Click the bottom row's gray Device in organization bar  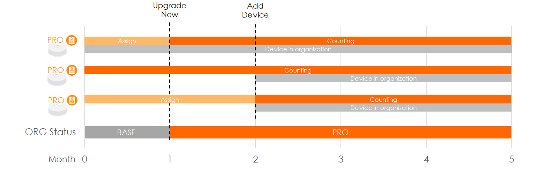click(x=383, y=108)
